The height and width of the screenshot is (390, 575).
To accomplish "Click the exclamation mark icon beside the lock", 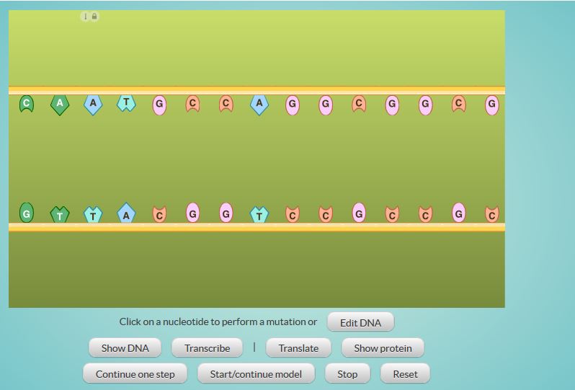I will point(85,17).
